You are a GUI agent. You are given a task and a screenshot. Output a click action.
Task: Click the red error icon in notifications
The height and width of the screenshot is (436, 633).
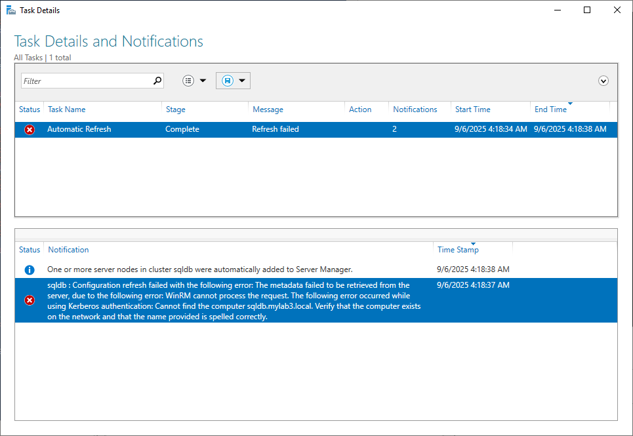pos(30,300)
